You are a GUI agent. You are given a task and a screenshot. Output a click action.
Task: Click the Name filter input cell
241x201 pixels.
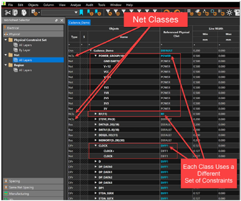coord(124,45)
